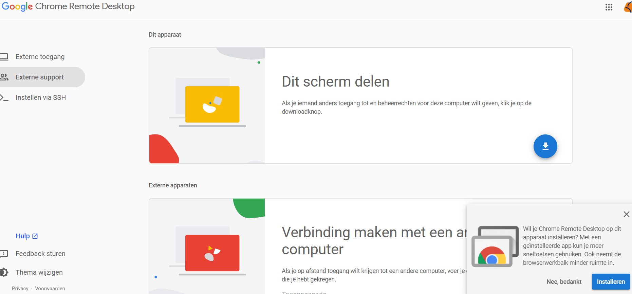Close the install prompt popup
Screen dimensions: 632x294
pos(626,214)
